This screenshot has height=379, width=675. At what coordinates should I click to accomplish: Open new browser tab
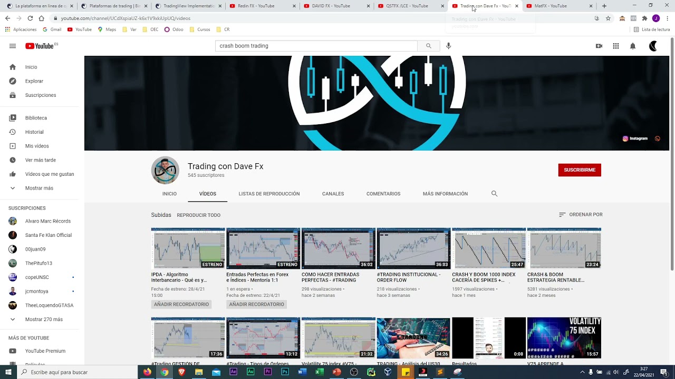[604, 6]
